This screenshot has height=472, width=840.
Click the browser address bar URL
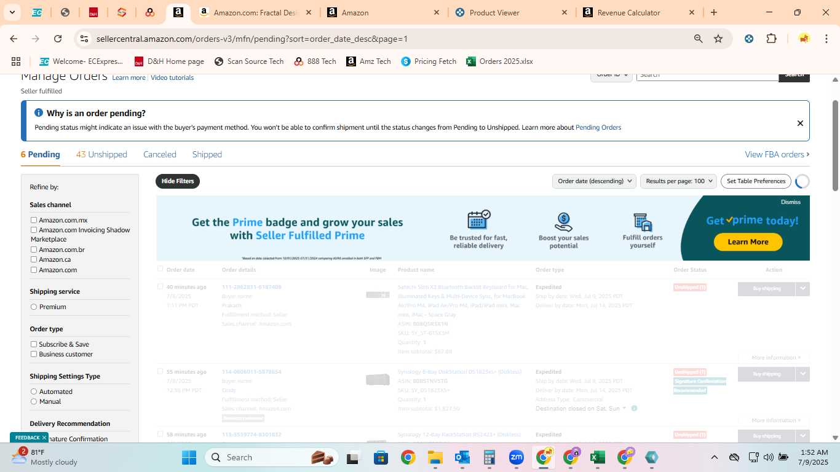[x=252, y=39]
